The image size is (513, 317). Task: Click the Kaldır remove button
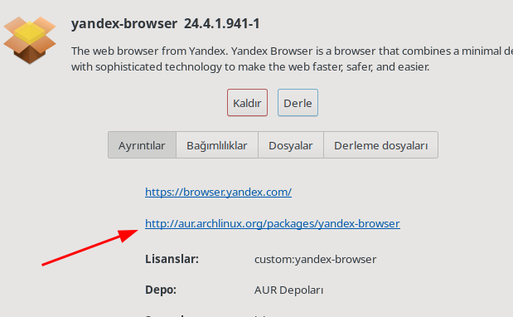pyautogui.click(x=247, y=103)
